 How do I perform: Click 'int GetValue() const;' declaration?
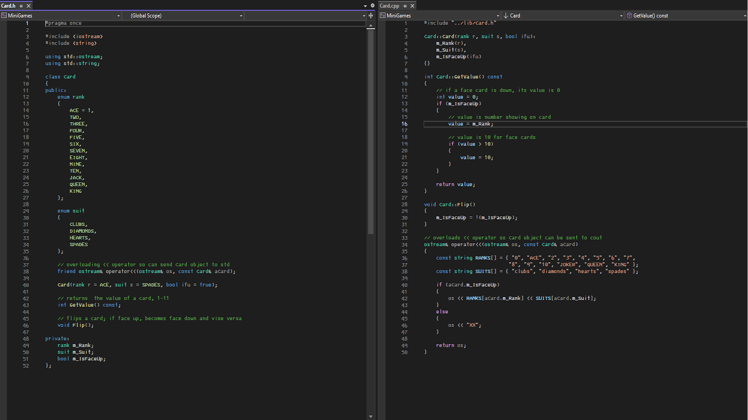(x=89, y=305)
